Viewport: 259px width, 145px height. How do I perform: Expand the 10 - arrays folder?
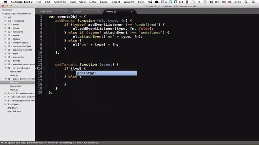[5, 25]
